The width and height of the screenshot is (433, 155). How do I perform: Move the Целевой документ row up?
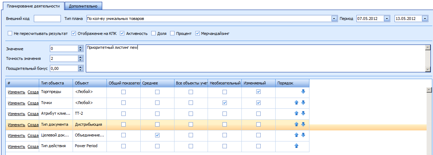pos(296,135)
